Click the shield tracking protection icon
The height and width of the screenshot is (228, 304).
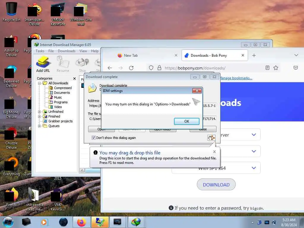pyautogui.click(x=151, y=68)
